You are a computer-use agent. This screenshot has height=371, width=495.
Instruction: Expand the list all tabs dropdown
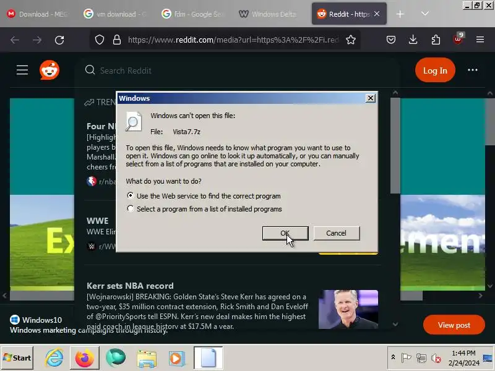(425, 14)
